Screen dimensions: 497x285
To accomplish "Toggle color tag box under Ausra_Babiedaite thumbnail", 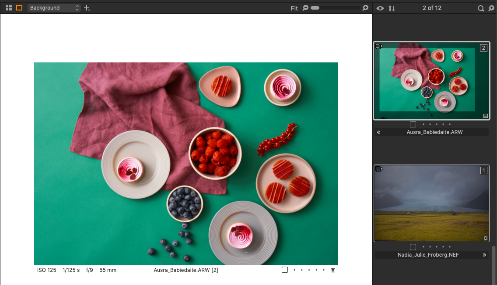I will [413, 124].
